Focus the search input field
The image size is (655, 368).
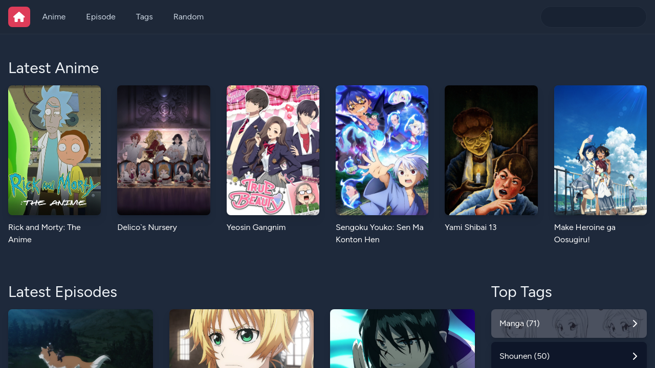[594, 17]
